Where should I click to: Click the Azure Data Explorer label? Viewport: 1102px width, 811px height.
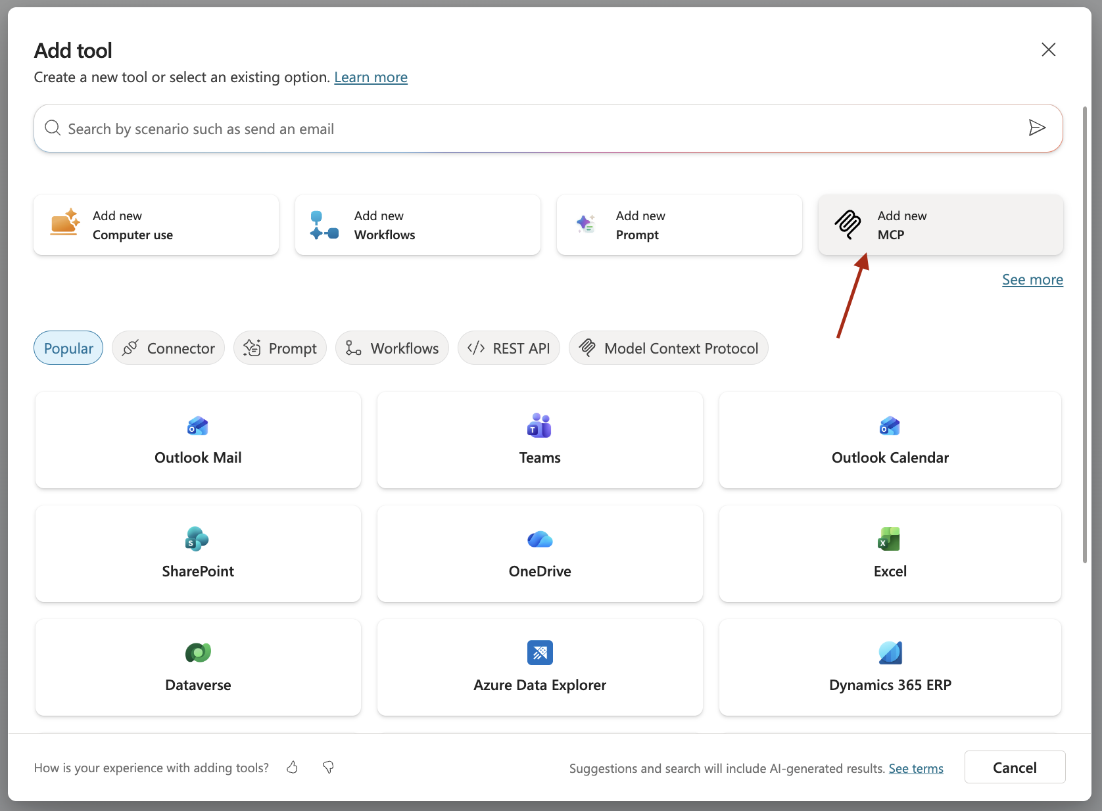pos(540,685)
